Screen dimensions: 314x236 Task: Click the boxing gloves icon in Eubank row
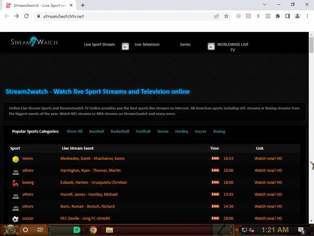[15, 183]
